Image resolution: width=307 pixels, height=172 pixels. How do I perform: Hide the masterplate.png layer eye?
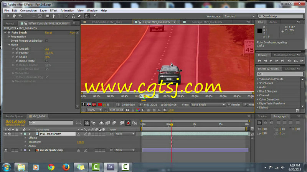pyautogui.click(x=6, y=150)
